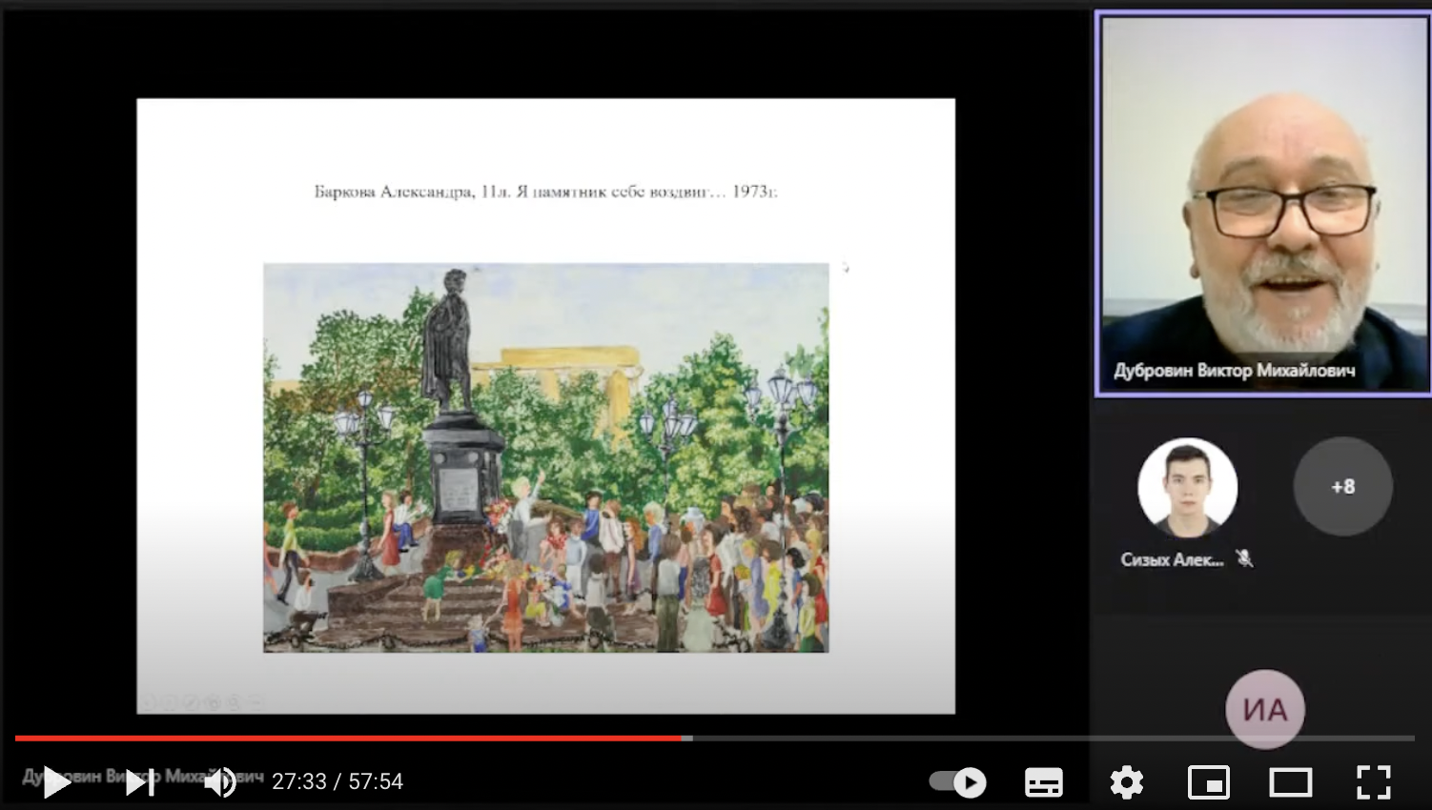Click the muted microphone icon beside Сизых
Viewport: 1432px width, 810px height.
[1244, 558]
